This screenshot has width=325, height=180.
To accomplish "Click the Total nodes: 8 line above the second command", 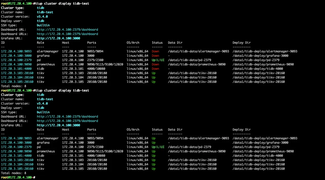I will click(14, 86).
